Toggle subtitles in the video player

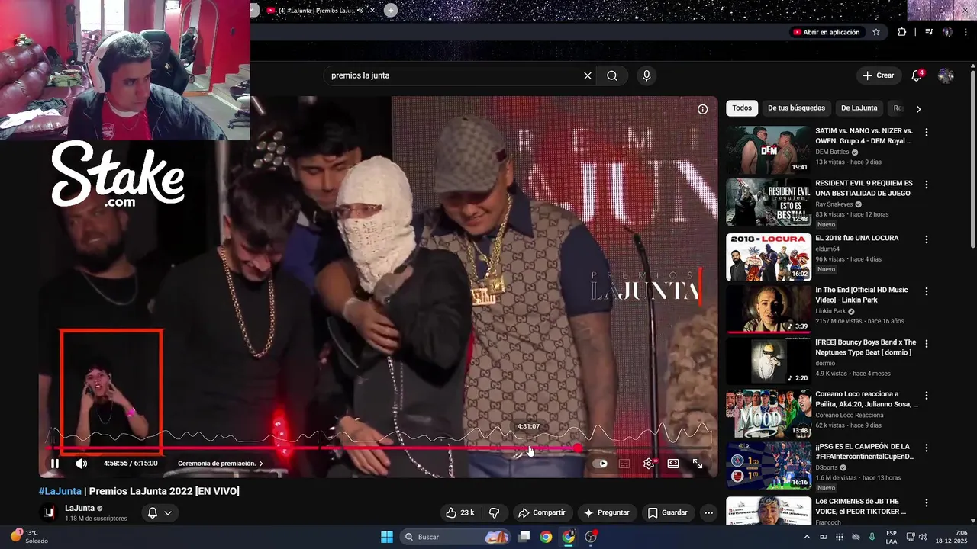[x=624, y=463]
